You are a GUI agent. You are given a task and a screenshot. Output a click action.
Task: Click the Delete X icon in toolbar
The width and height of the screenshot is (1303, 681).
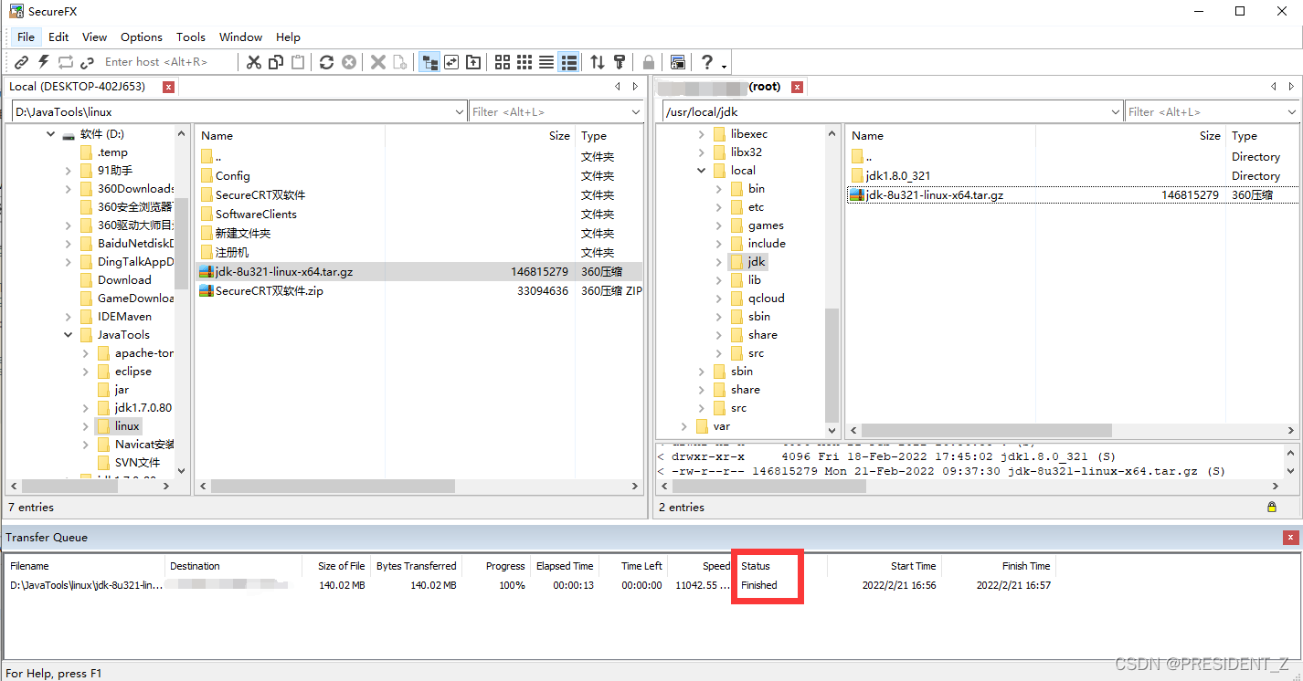(x=378, y=62)
